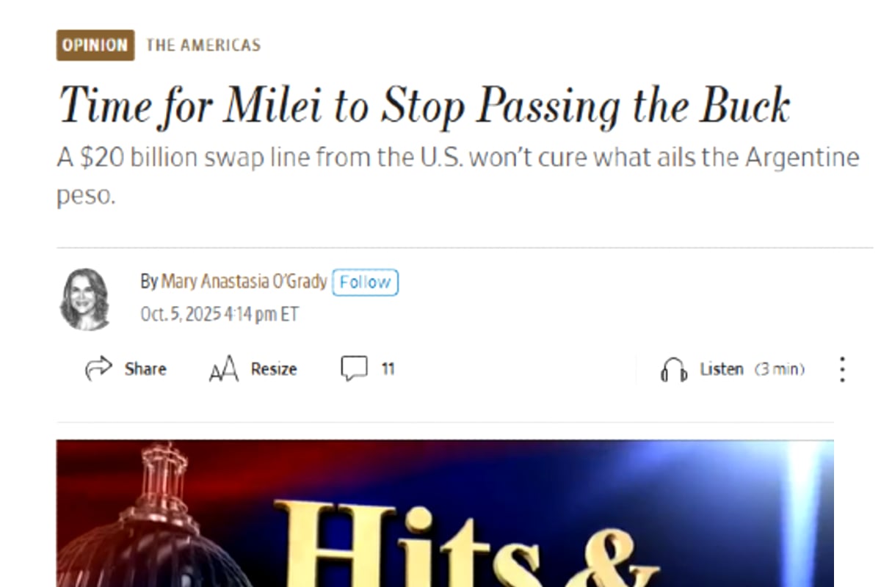
Task: Open Mary Anastasia O'Grady author page
Action: click(244, 282)
